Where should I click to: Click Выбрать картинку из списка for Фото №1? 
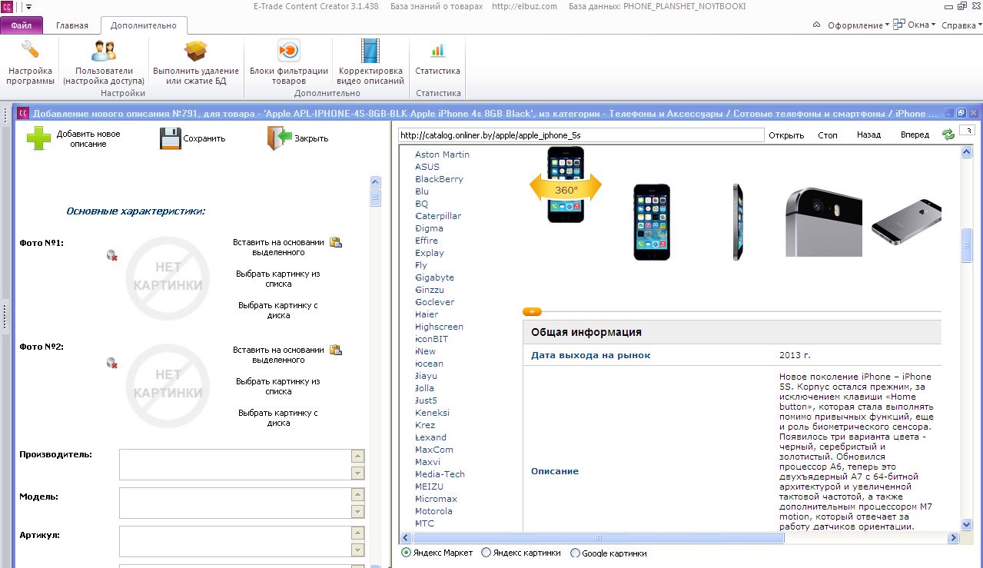278,278
